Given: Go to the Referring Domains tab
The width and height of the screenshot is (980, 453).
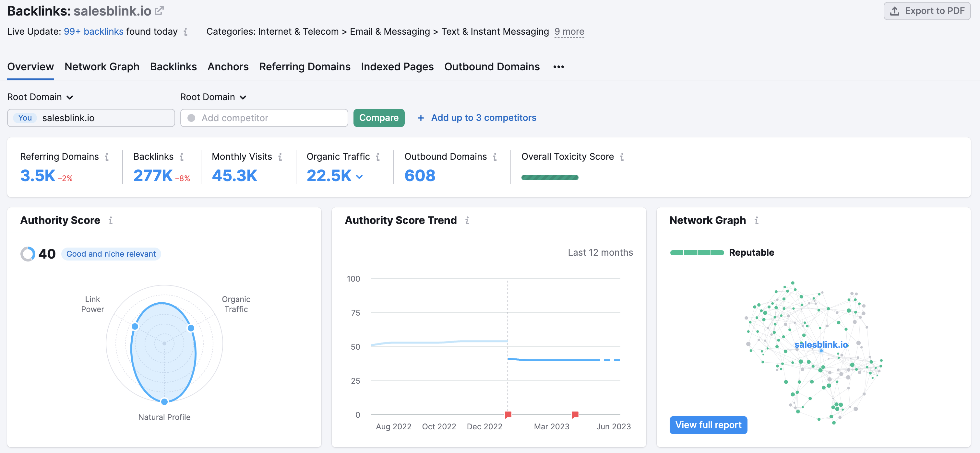Looking at the screenshot, I should click(x=305, y=67).
